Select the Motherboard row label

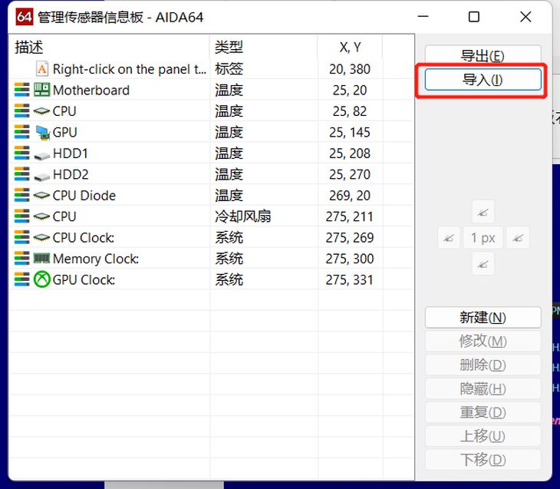pos(91,90)
